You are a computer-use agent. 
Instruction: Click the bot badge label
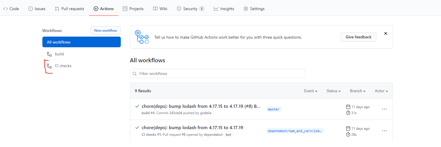point(229,135)
